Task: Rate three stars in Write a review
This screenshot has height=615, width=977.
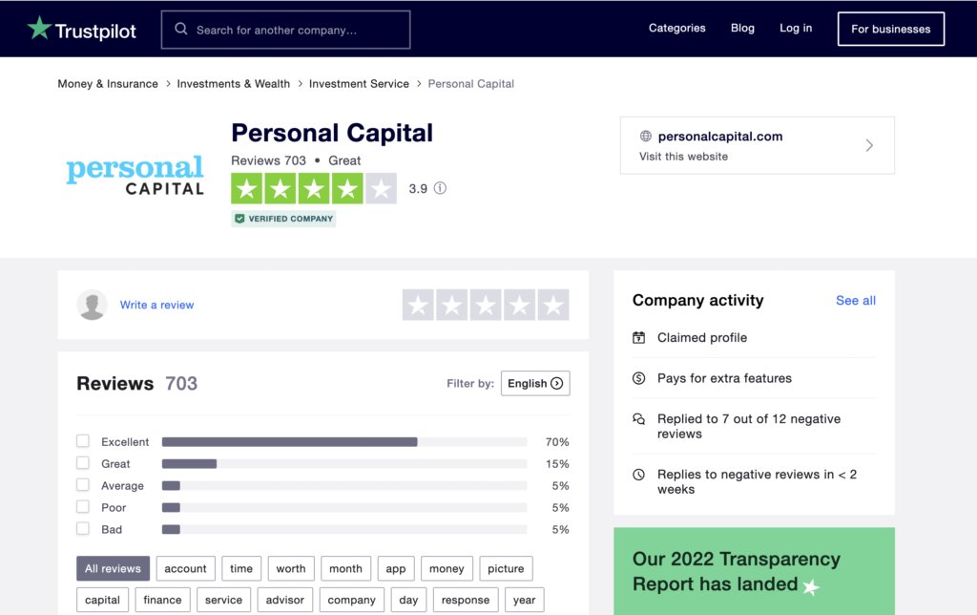Action: point(486,305)
